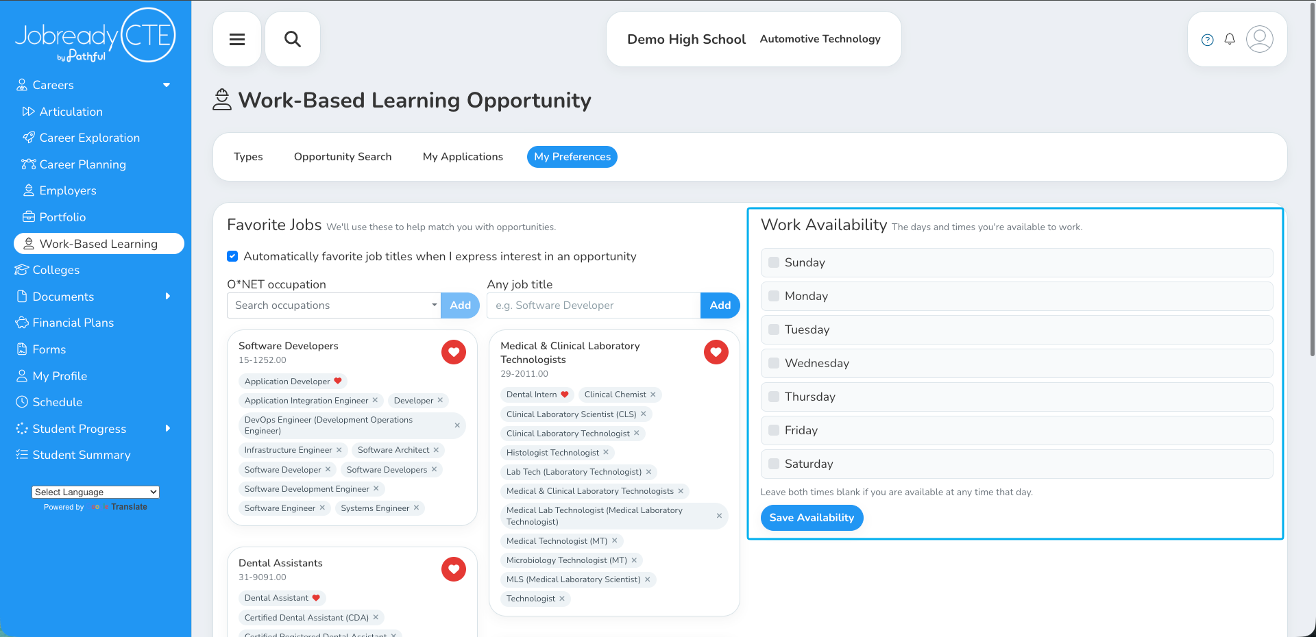
Task: Open the Search occupations dropdown
Action: pos(334,305)
